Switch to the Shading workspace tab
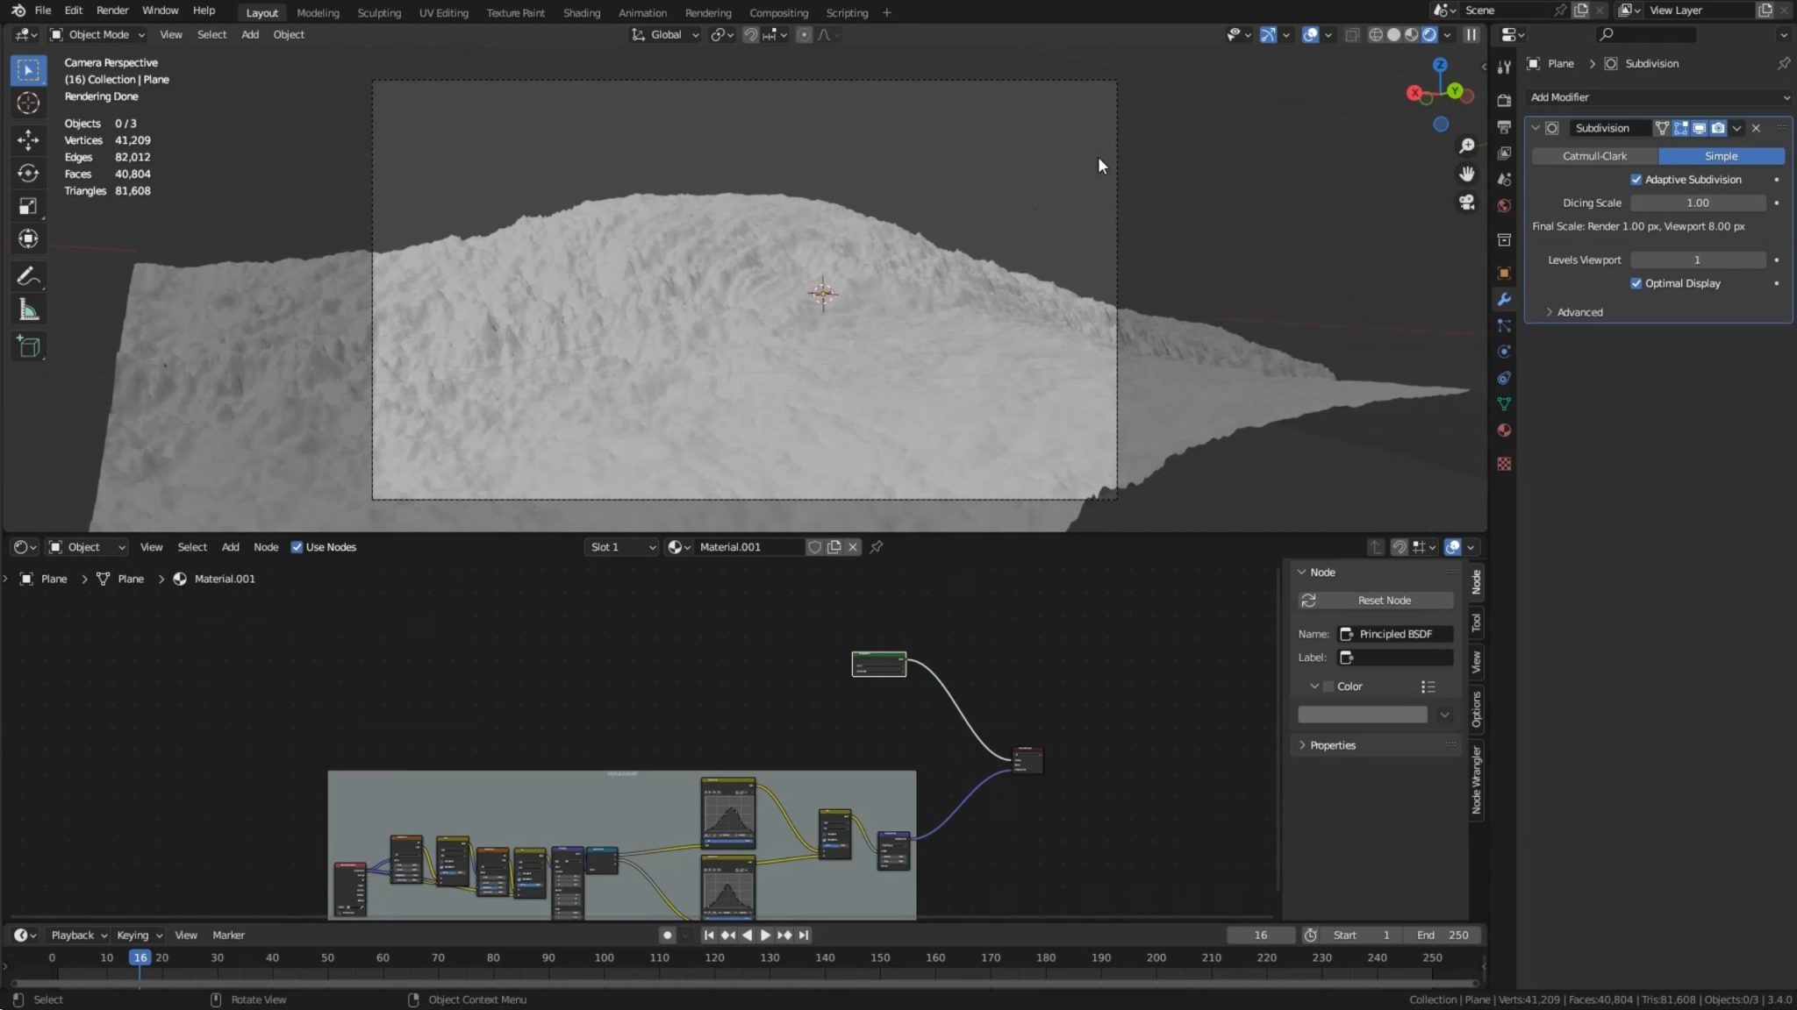This screenshot has width=1797, height=1010. point(582,12)
